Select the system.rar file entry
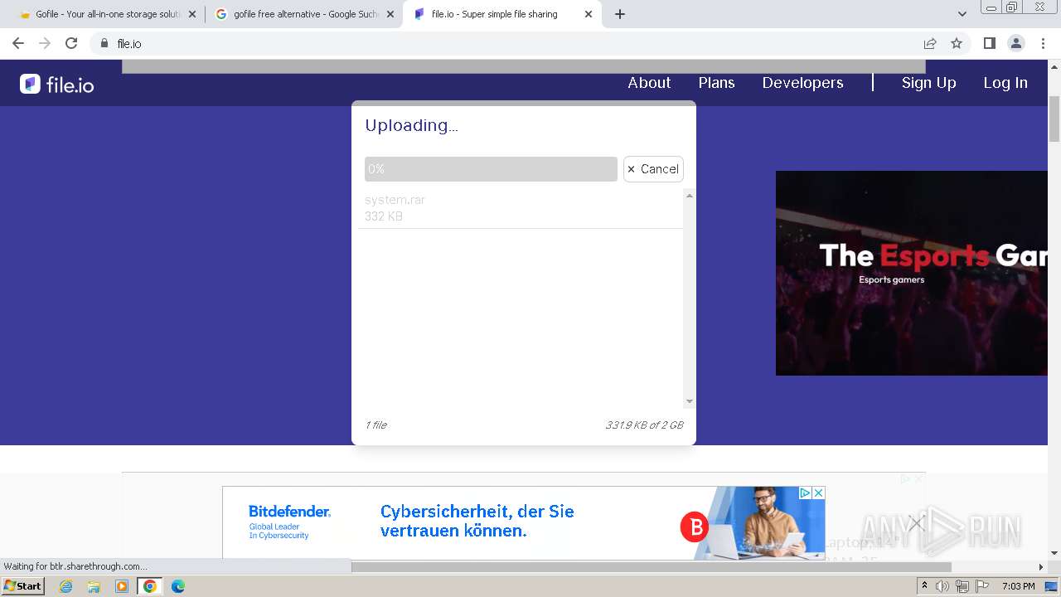 521,208
